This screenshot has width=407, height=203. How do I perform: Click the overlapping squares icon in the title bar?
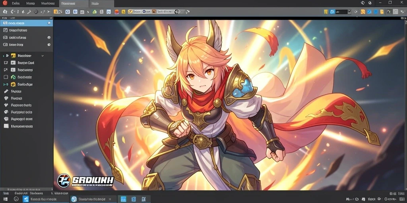pyautogui.click(x=363, y=3)
